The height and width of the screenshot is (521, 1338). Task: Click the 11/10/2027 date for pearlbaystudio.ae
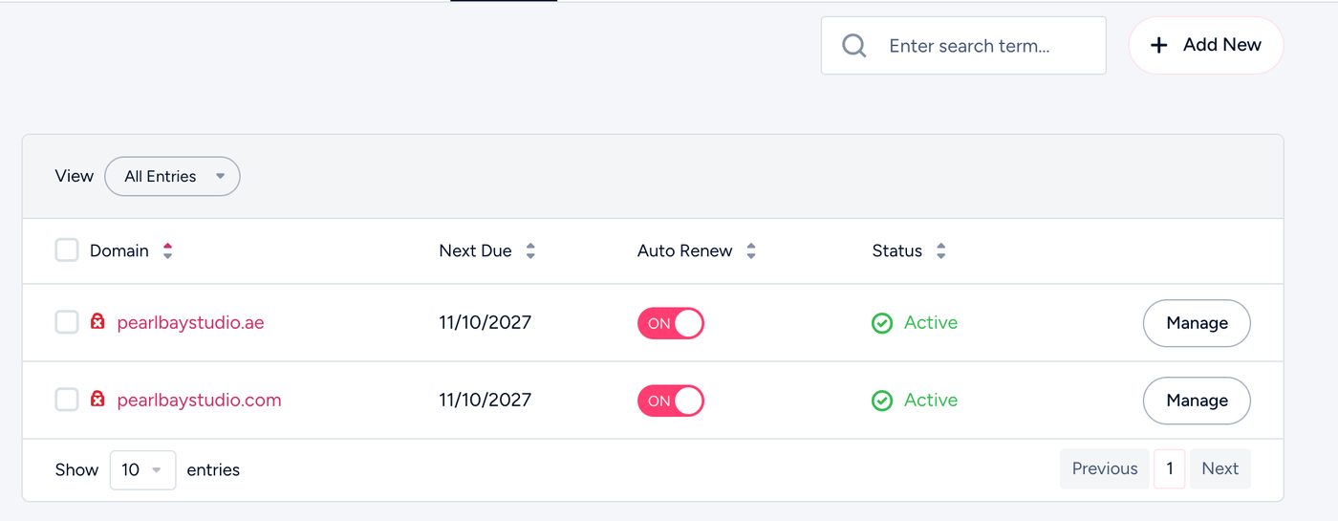485,322
